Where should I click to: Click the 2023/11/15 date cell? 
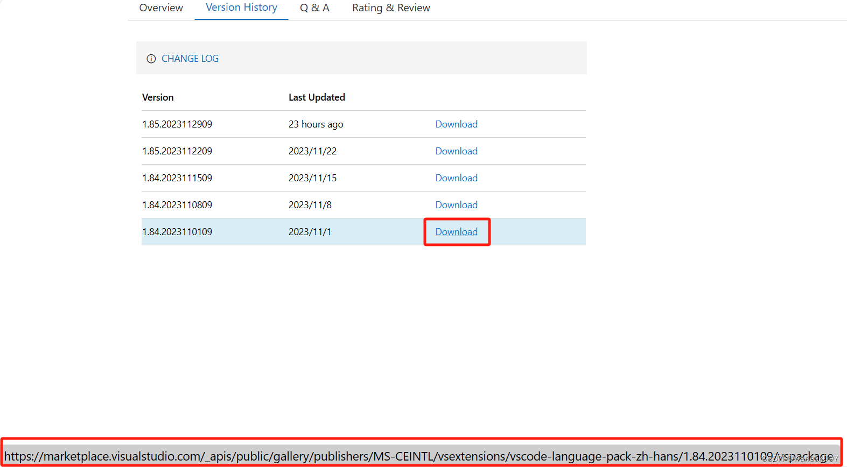point(312,178)
